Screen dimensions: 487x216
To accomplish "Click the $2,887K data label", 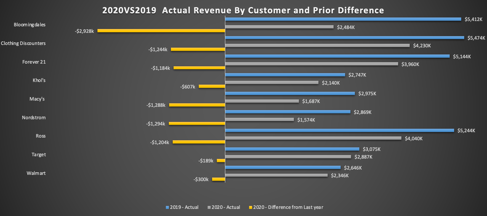I will point(363,157).
